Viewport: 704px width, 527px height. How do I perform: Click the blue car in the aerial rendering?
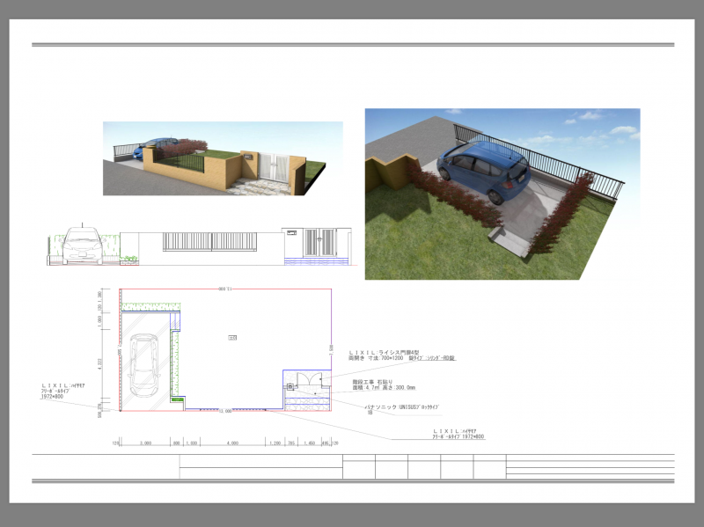coord(484,172)
